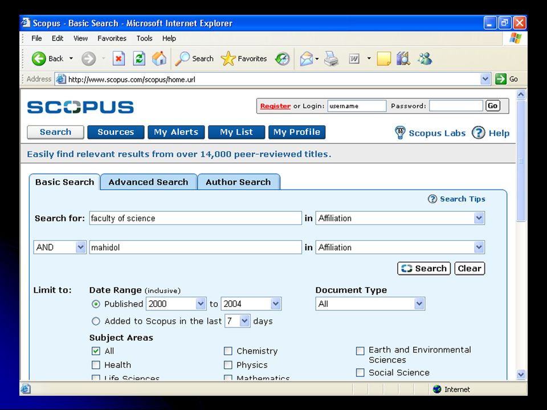547x410 pixels.
Task: Click green Go arrow next to address
Action: pos(501,79)
